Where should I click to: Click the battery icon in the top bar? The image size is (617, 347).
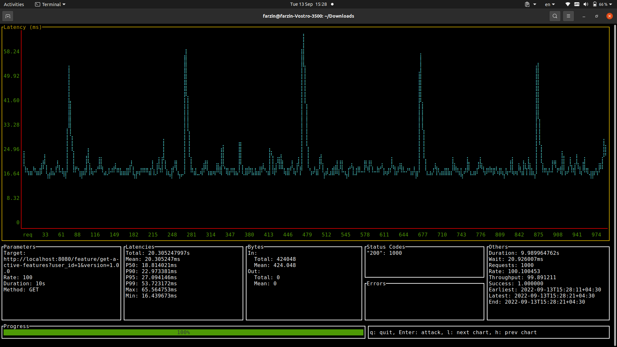pyautogui.click(x=595, y=4)
